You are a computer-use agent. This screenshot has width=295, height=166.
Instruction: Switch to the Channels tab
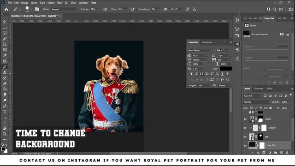tap(258, 89)
